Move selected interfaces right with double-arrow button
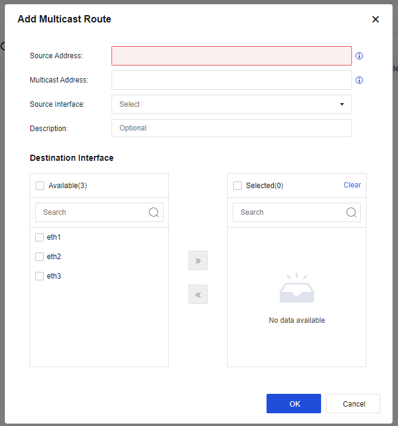Screen dimensions: 398x426 click(x=198, y=260)
